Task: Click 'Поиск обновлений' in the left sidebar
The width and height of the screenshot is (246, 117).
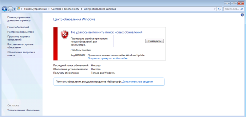Action: point(18,27)
